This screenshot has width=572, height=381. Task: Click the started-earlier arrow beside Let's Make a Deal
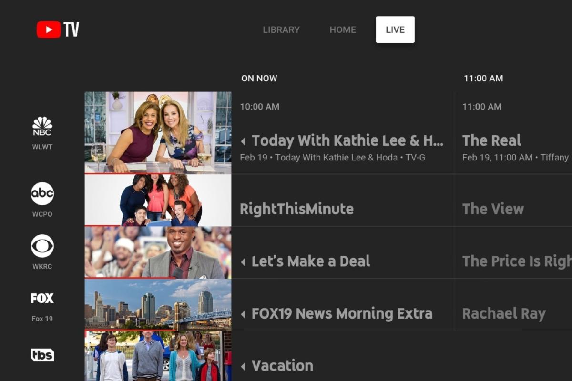243,261
